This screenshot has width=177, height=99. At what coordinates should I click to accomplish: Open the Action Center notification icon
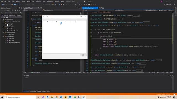tap(174, 97)
